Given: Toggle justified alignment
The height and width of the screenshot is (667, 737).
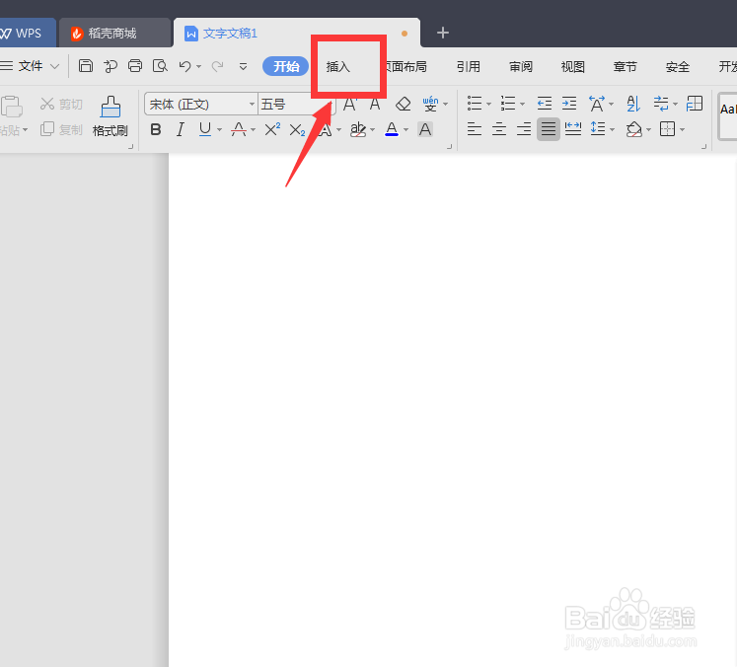Looking at the screenshot, I should coord(548,129).
